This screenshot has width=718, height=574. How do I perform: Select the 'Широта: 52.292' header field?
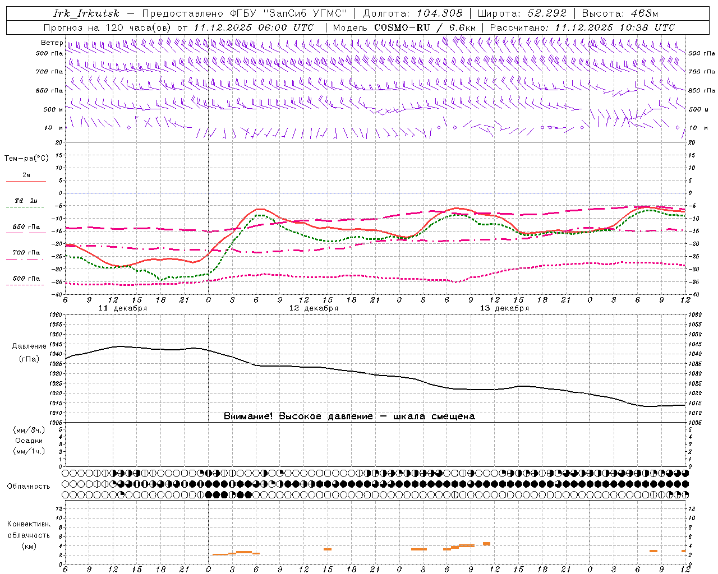pos(522,13)
